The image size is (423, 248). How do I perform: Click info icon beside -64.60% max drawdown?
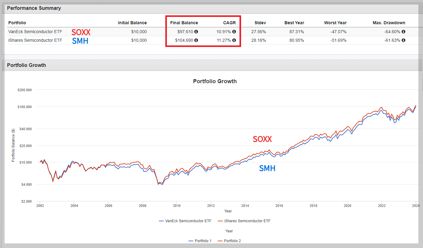(x=403, y=32)
